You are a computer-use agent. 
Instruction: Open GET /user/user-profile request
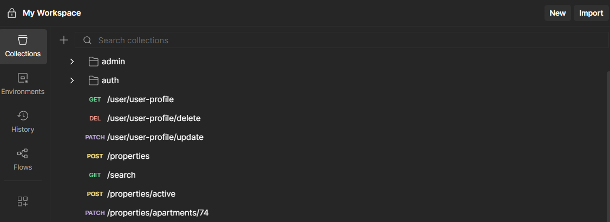click(x=140, y=99)
